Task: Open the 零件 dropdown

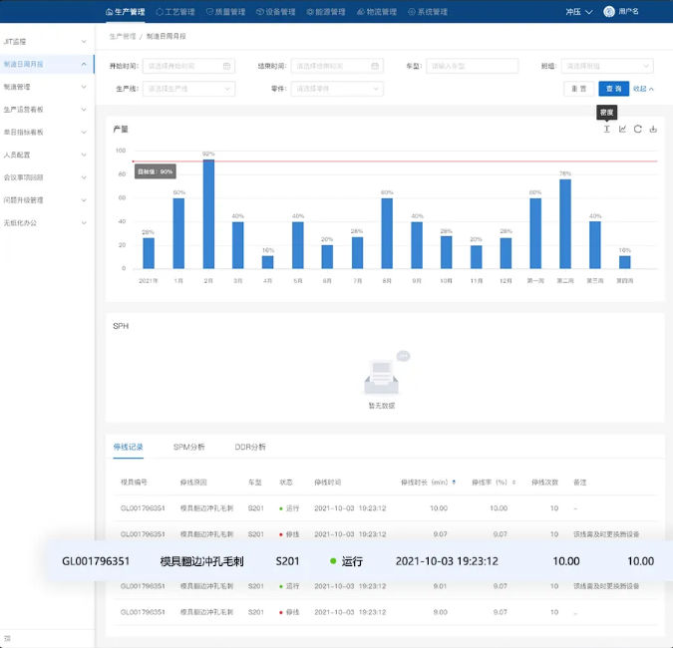Action: pyautogui.click(x=336, y=89)
